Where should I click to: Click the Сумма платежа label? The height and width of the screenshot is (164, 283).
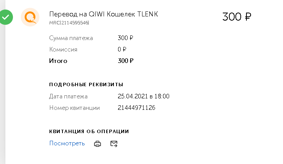71,38
